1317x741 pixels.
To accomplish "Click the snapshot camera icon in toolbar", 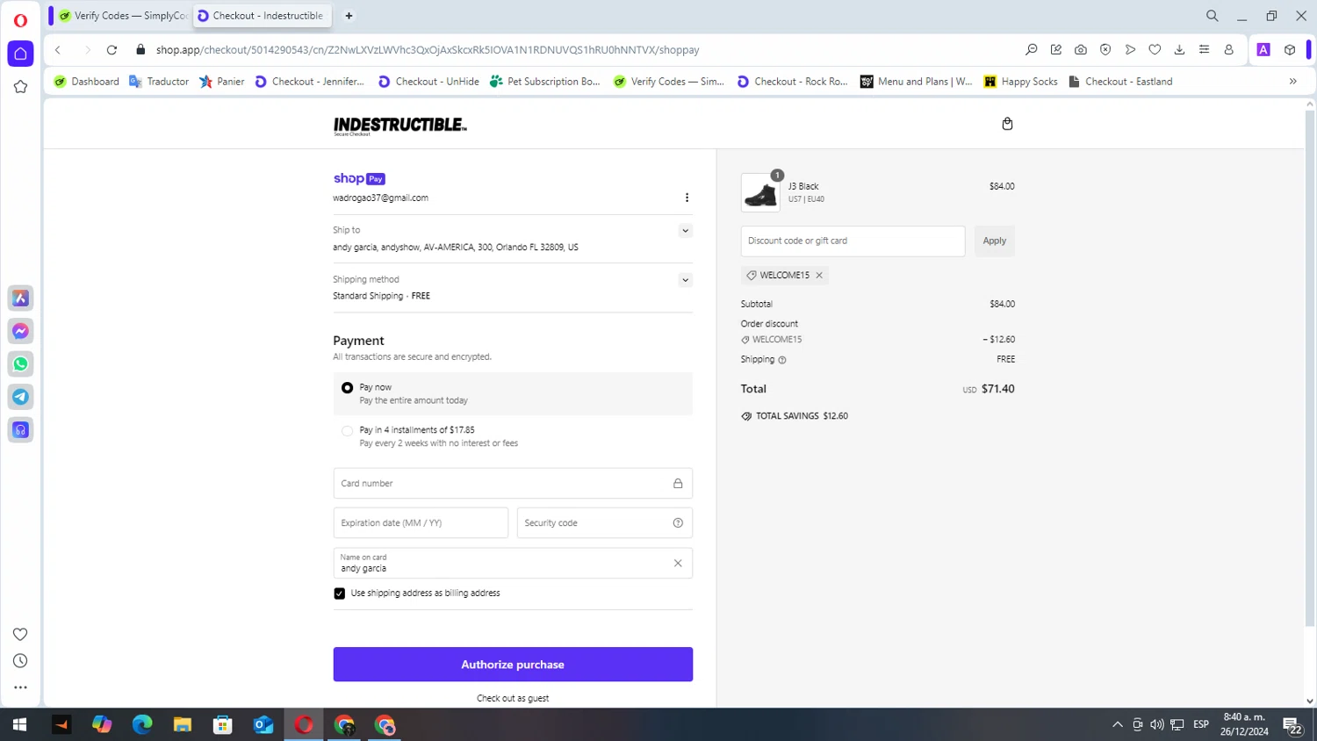I will click(1081, 50).
